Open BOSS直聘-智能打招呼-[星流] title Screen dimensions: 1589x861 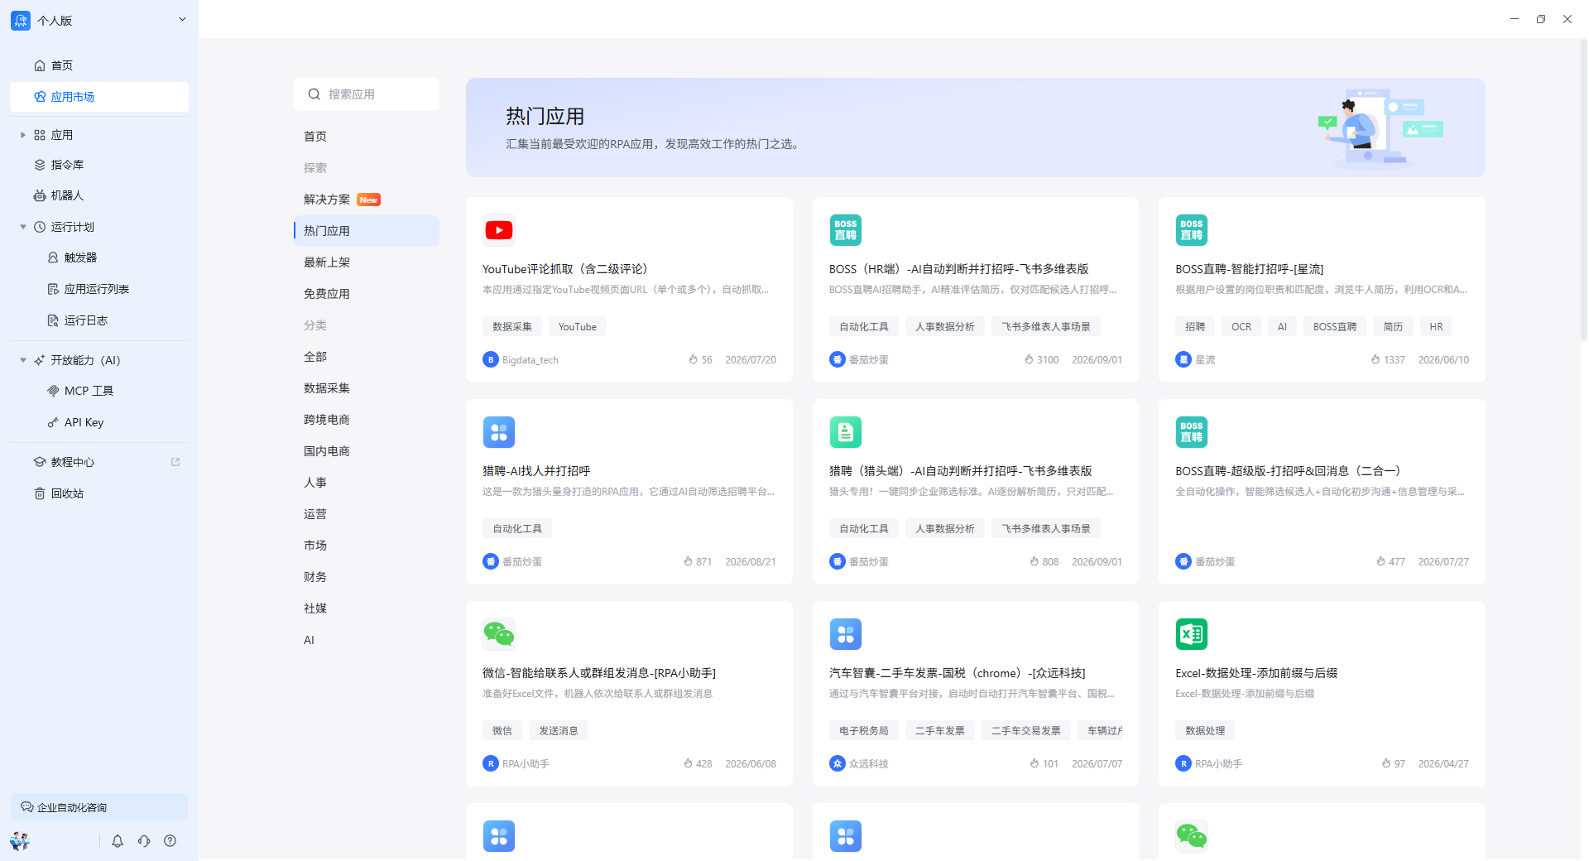click(x=1250, y=269)
